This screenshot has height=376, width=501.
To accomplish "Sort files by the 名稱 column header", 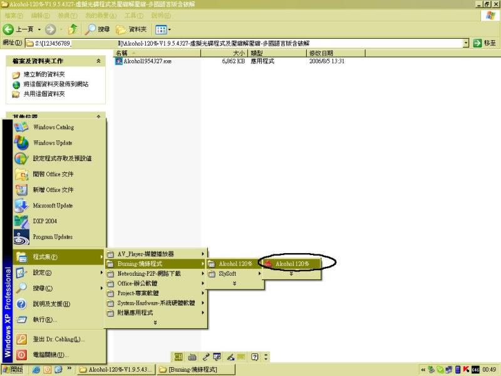I will (157, 53).
